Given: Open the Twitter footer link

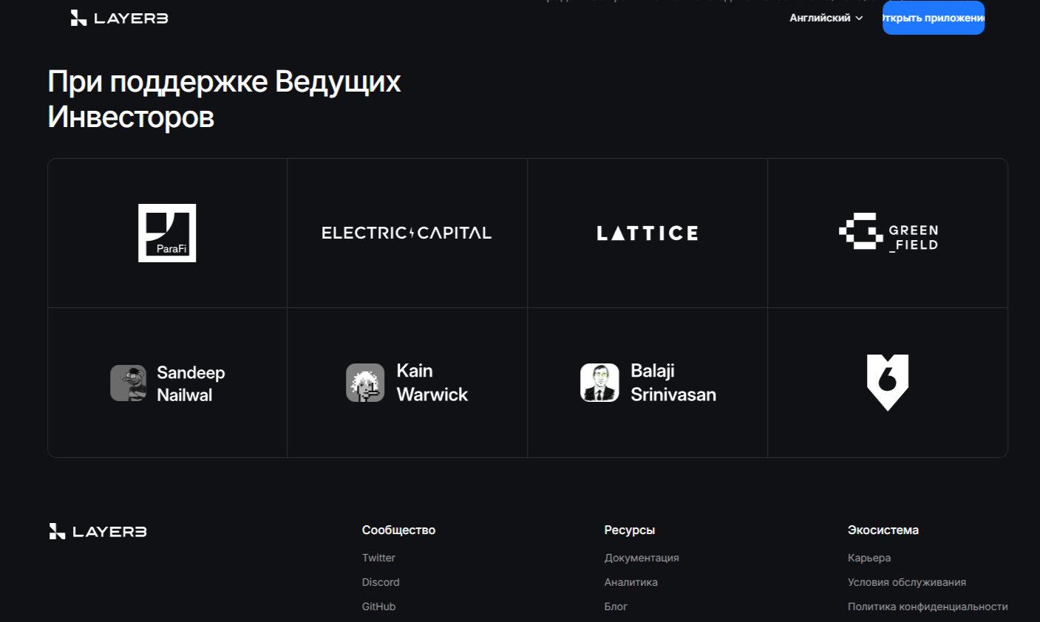Looking at the screenshot, I should pyautogui.click(x=378, y=558).
